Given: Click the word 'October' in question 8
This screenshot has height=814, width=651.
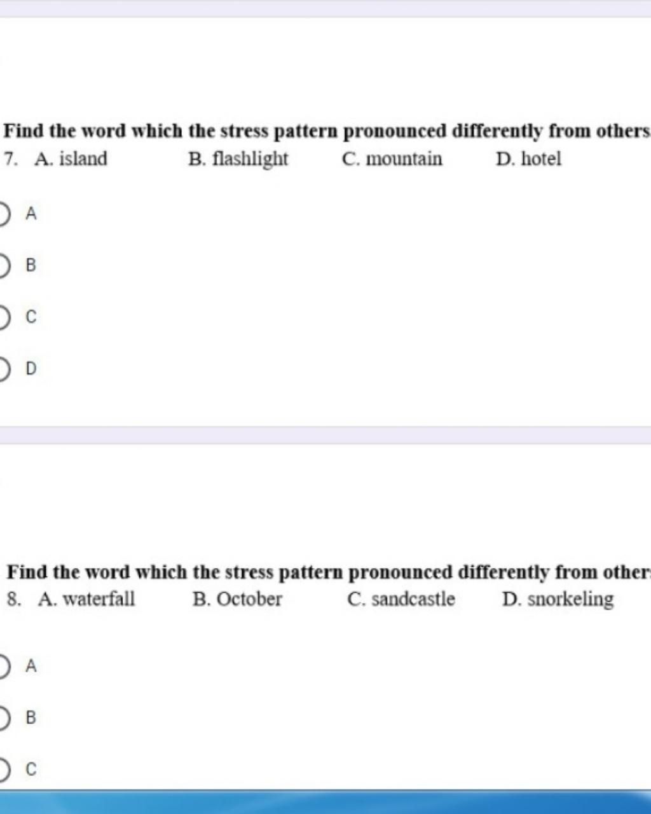Looking at the screenshot, I should (249, 599).
